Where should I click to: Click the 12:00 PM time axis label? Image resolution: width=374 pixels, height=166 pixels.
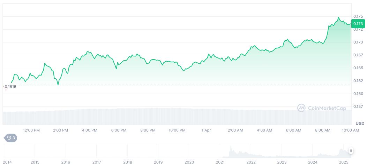(31, 130)
